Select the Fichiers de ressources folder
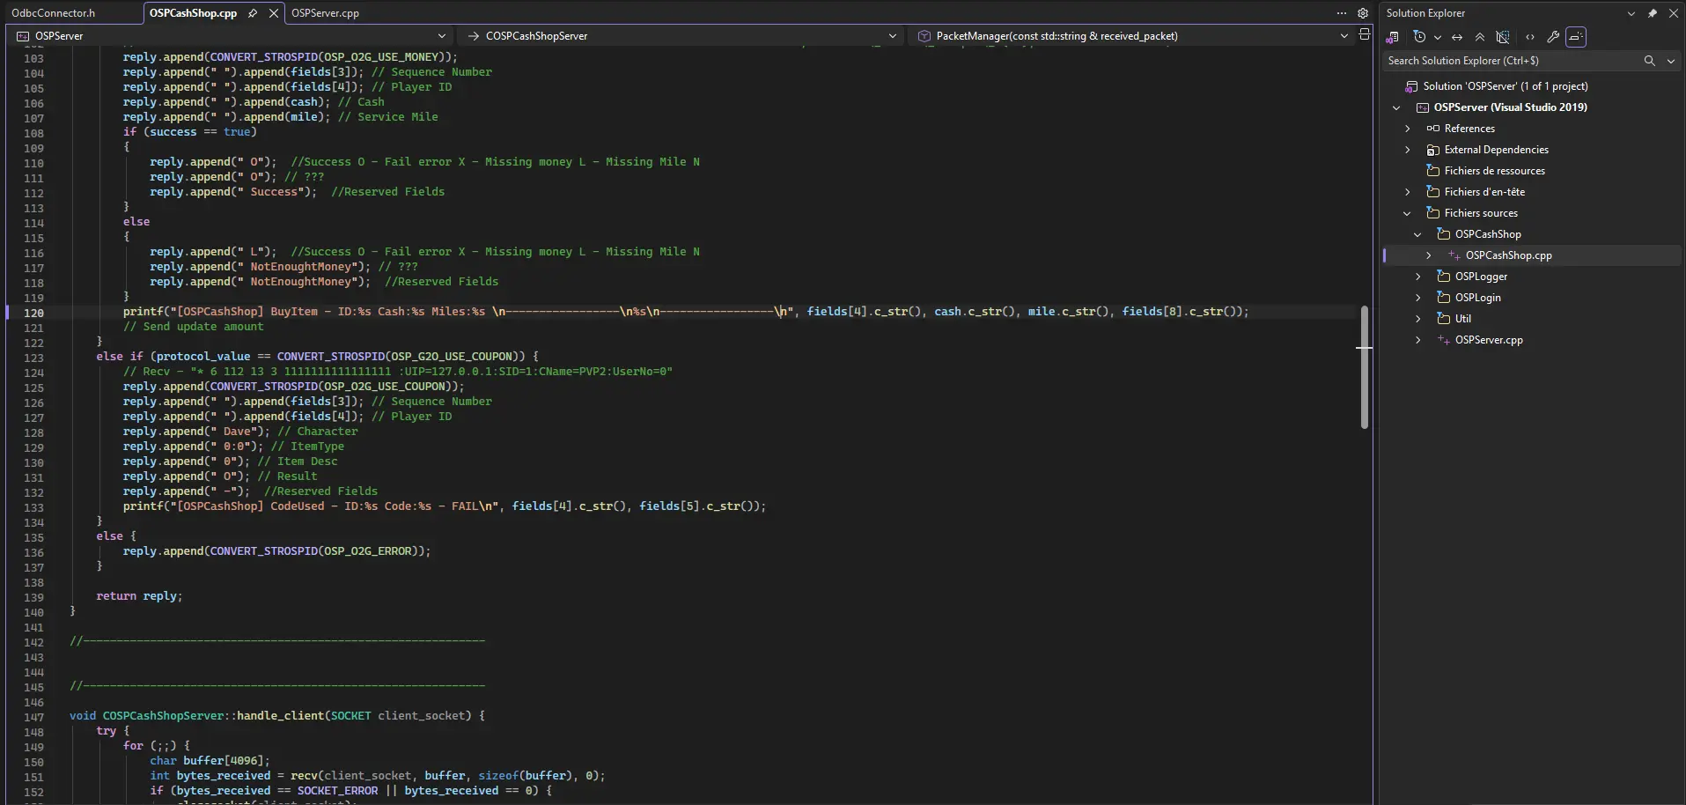1686x805 pixels. [x=1494, y=171]
